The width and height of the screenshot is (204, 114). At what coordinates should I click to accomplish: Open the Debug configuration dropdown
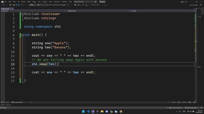[x=33, y=5]
